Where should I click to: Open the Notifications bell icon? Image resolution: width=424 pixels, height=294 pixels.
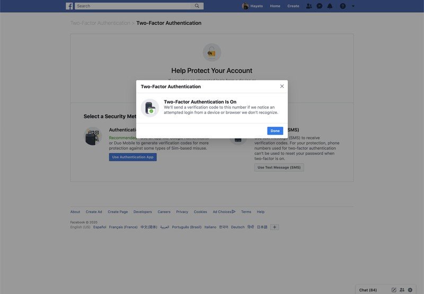point(330,6)
